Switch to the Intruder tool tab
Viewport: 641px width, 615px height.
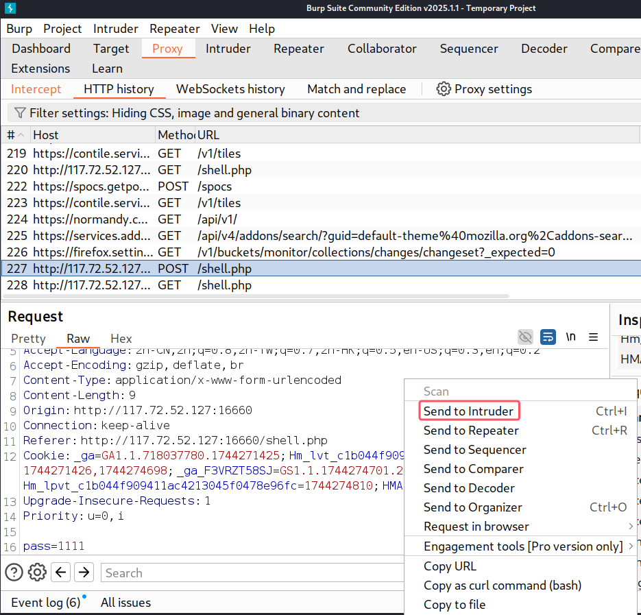pos(228,48)
